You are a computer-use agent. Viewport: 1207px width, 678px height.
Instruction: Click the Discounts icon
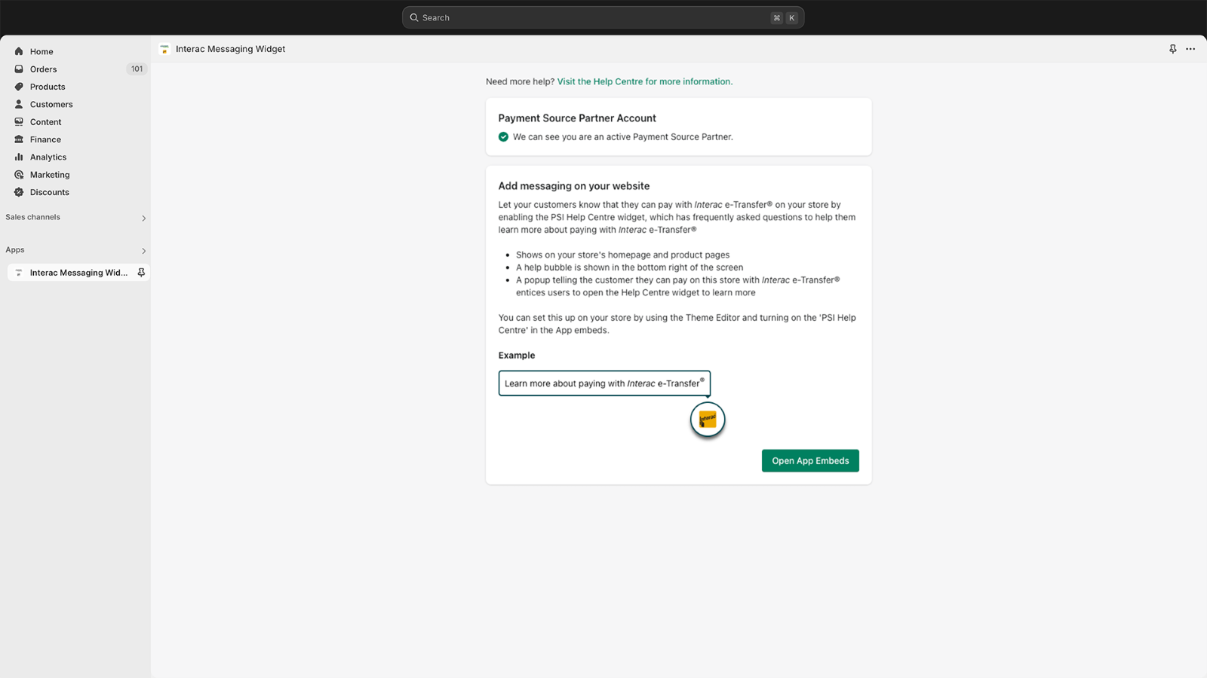pyautogui.click(x=19, y=192)
